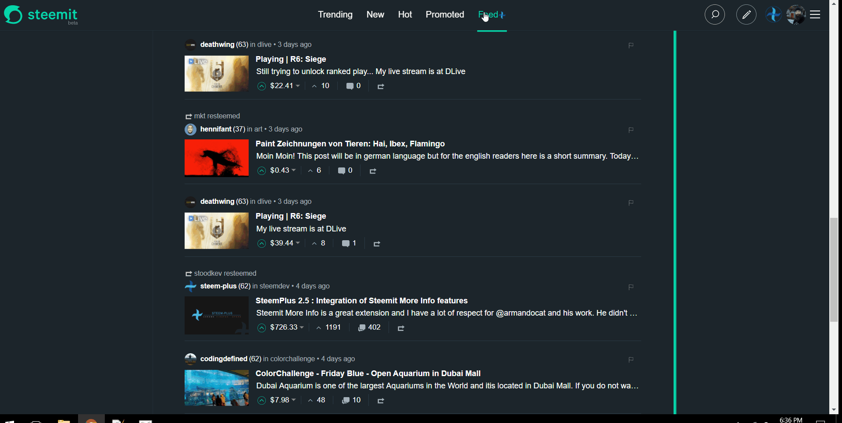Open 'ColorChallenge - Friday Blue' post title

(x=368, y=373)
